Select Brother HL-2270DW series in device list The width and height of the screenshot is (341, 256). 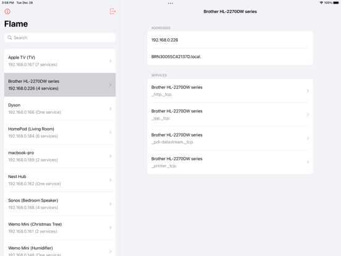click(x=60, y=85)
